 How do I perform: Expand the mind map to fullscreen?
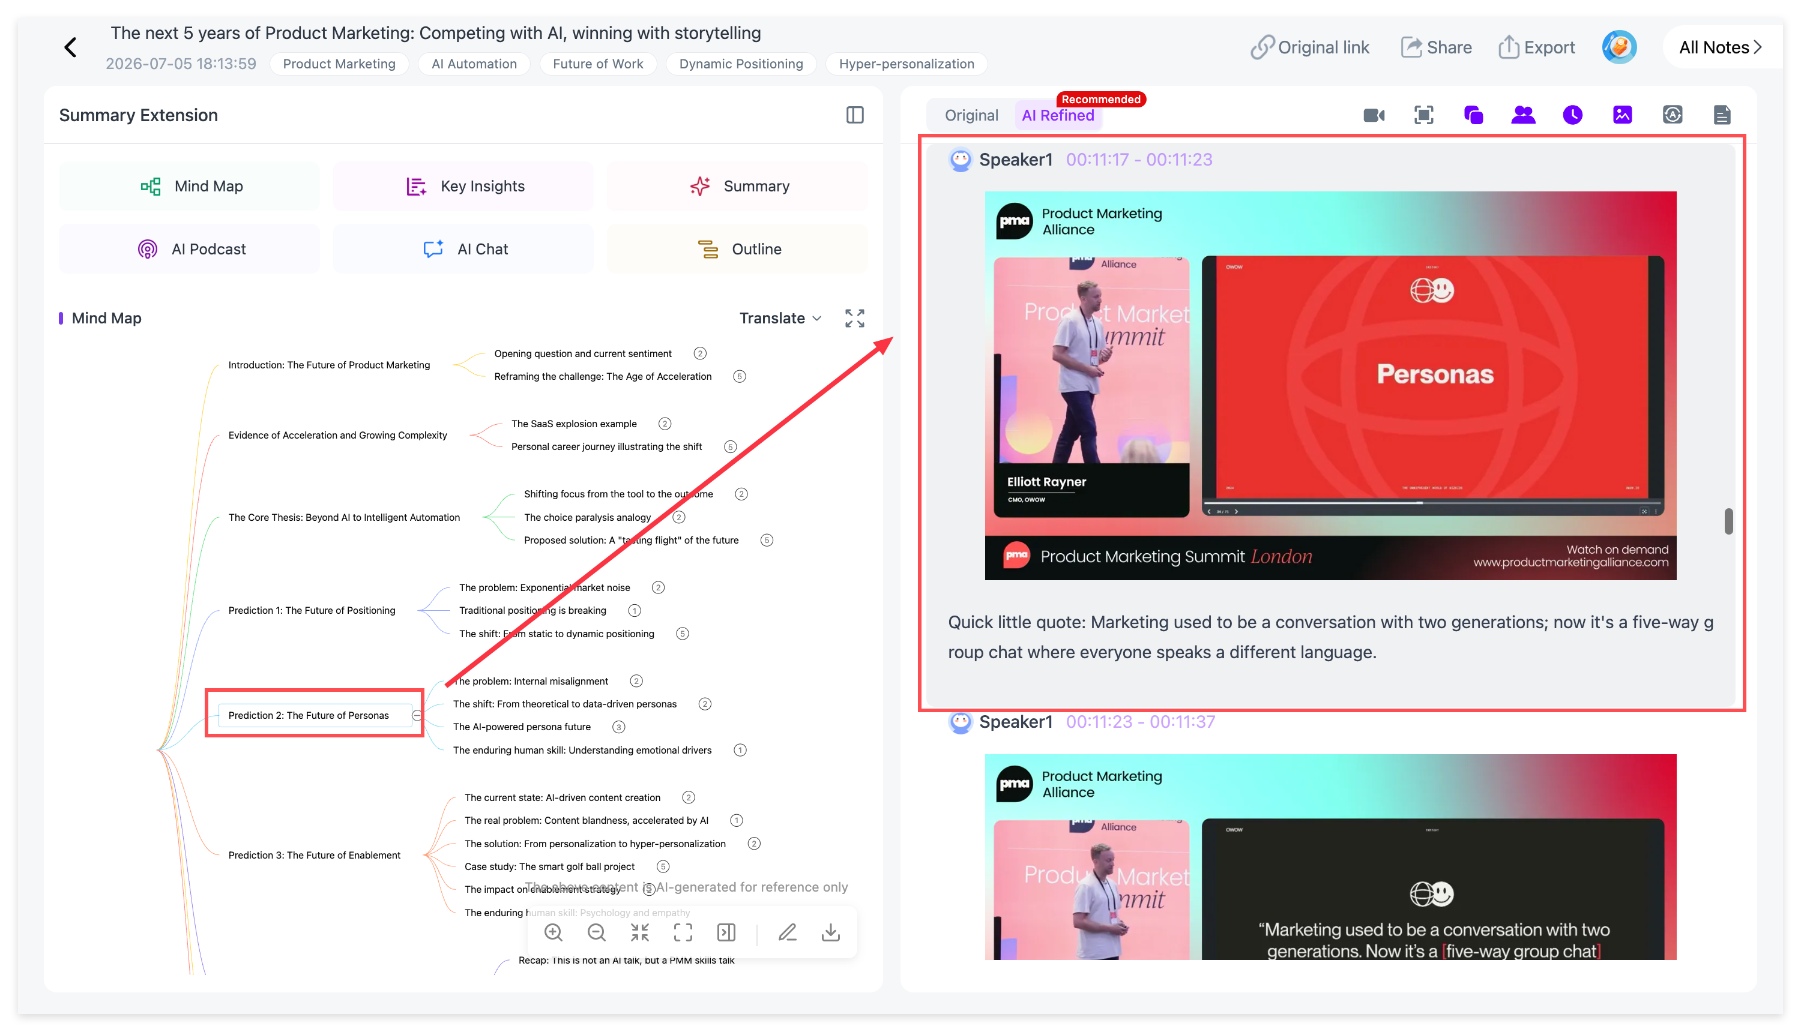click(854, 318)
